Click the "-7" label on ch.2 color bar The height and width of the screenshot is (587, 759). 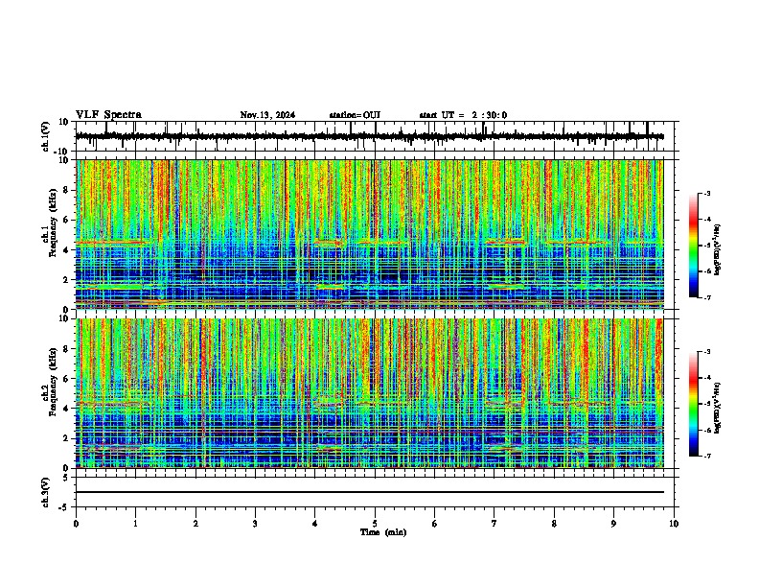click(x=707, y=456)
